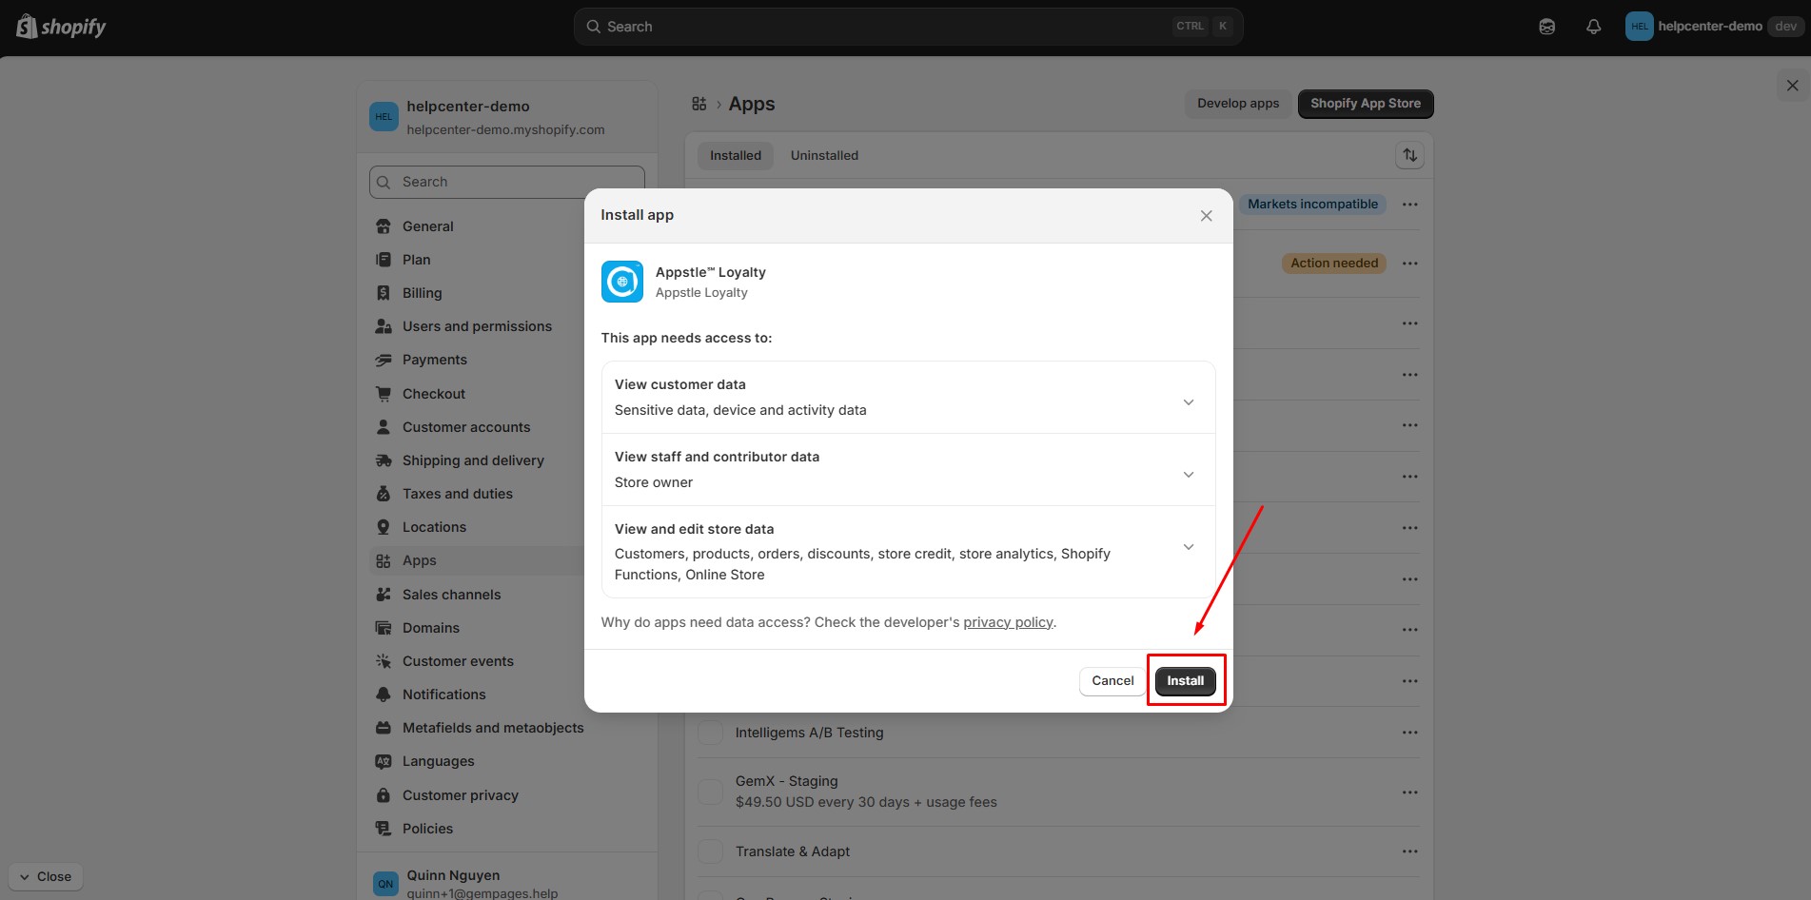Expand View customer data permissions
This screenshot has height=900, width=1811.
[x=1188, y=402]
